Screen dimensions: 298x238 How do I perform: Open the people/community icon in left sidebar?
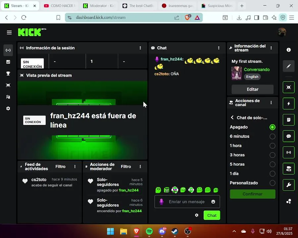tap(8, 97)
